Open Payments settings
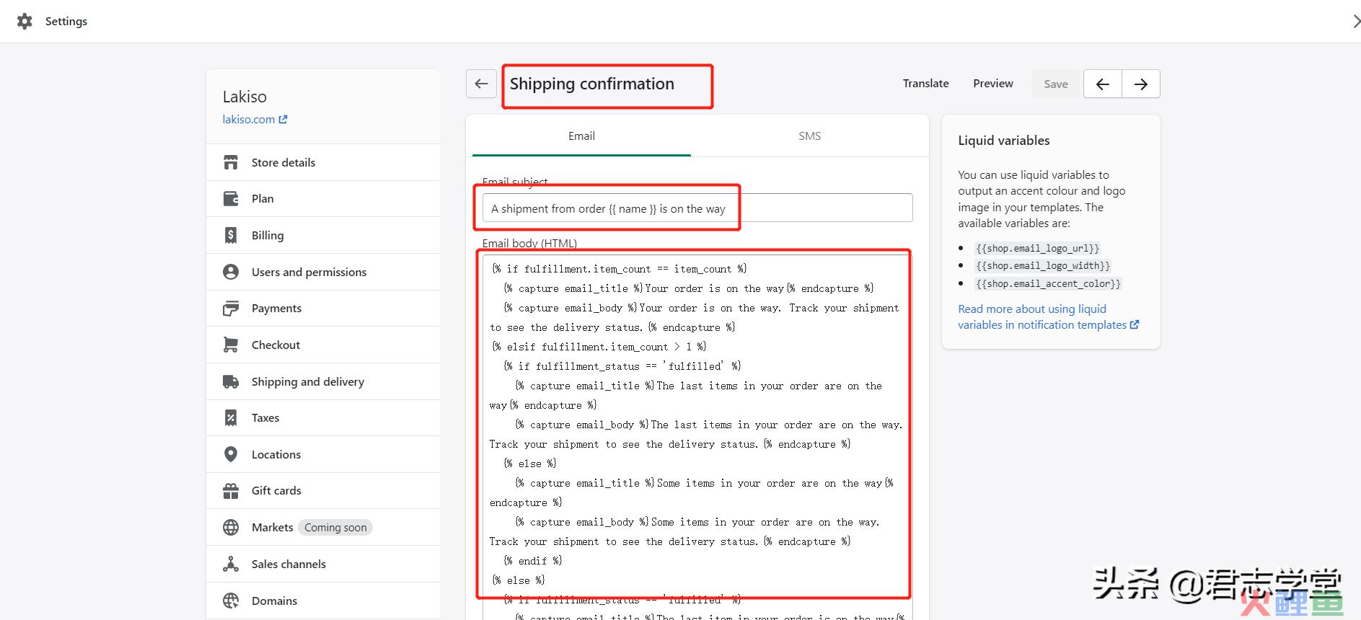1361x620 pixels. 323,309
